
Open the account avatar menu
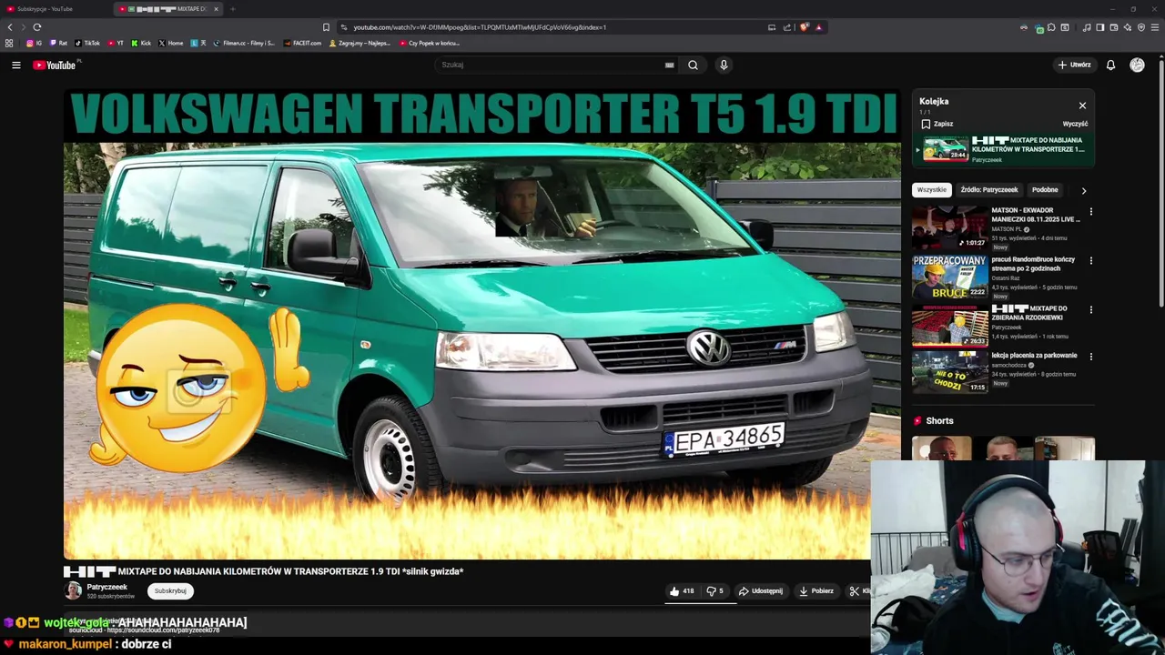coord(1137,65)
